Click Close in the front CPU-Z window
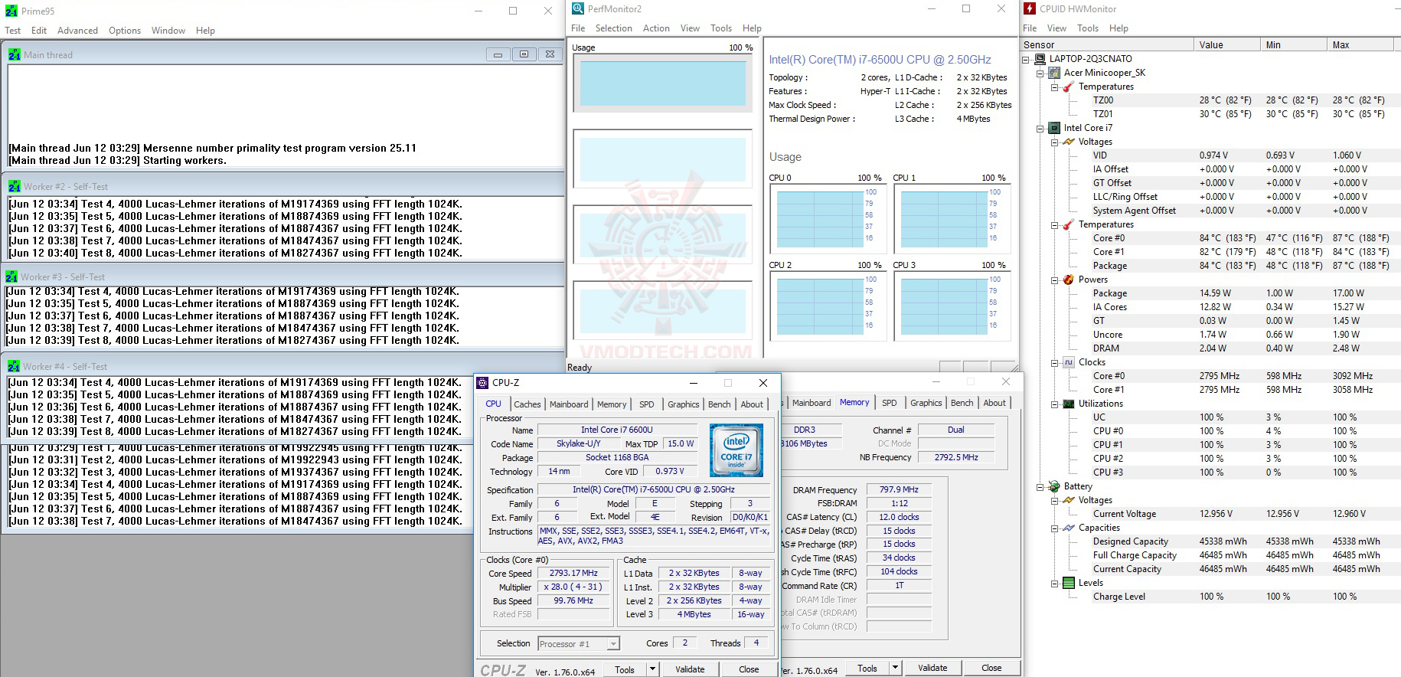This screenshot has width=1401, height=677. pos(749,669)
